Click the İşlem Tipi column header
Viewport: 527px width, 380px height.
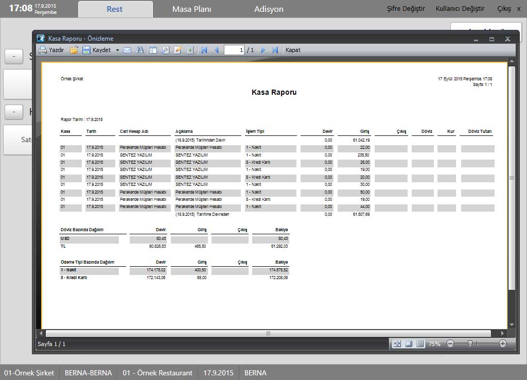pos(255,131)
